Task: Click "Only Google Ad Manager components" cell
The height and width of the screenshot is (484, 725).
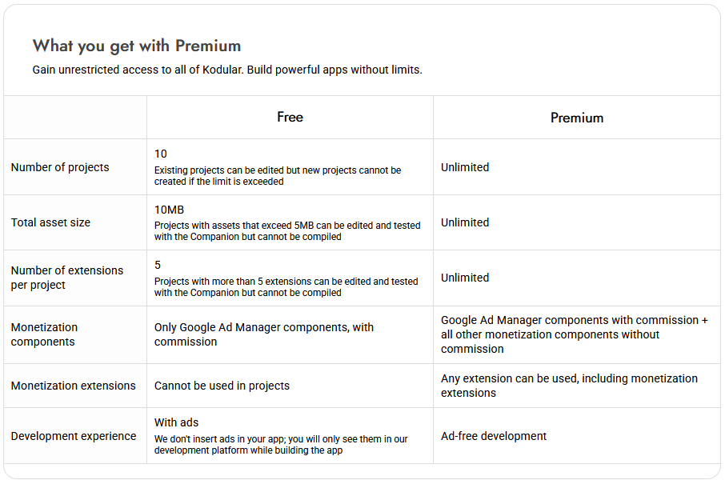Action: pyautogui.click(x=264, y=334)
